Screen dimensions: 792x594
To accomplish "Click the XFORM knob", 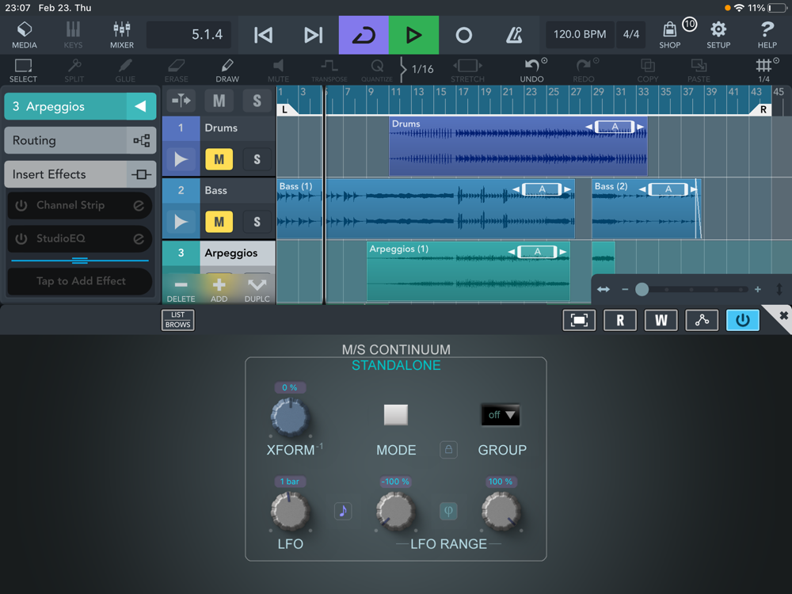I will [290, 417].
